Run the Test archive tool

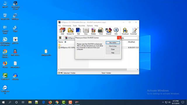coord(78,31)
